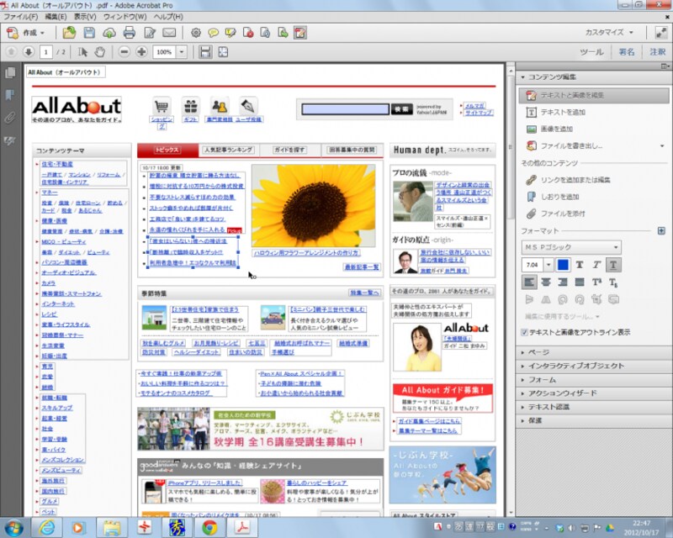Click the 作成 create button
Screen dimensions: 673x538
(x=29, y=33)
